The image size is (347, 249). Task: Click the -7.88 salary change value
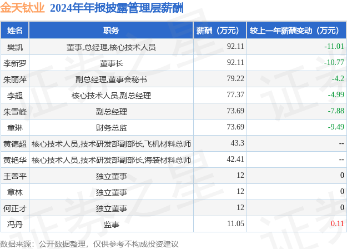336,111
